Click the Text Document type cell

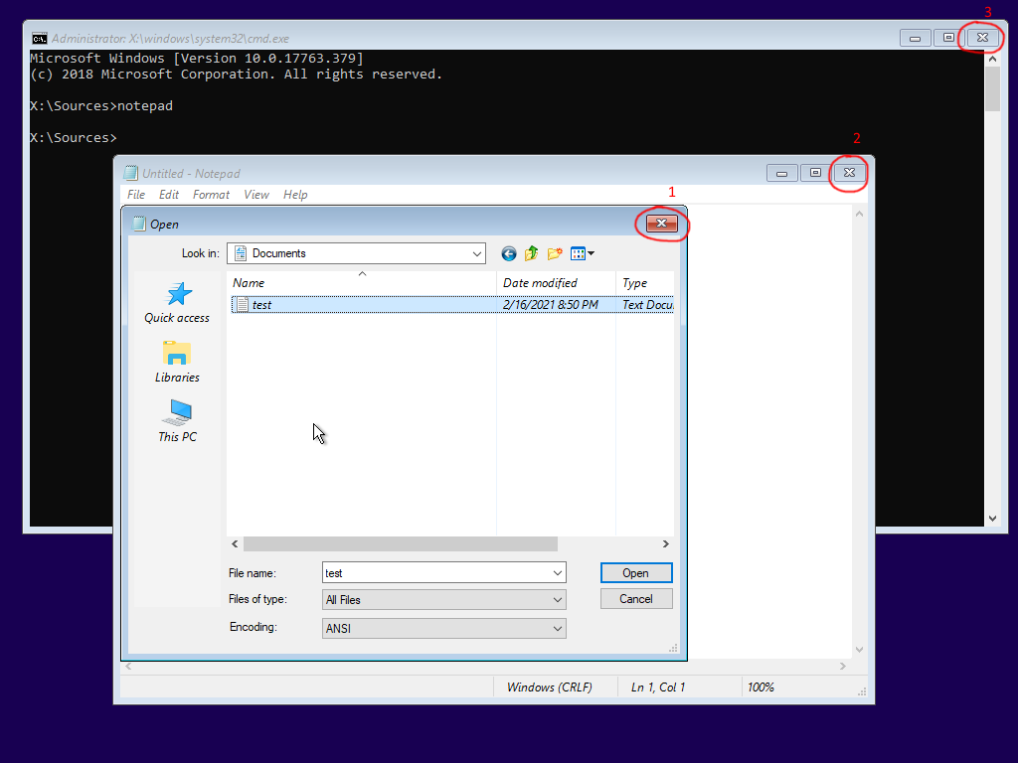(x=647, y=304)
